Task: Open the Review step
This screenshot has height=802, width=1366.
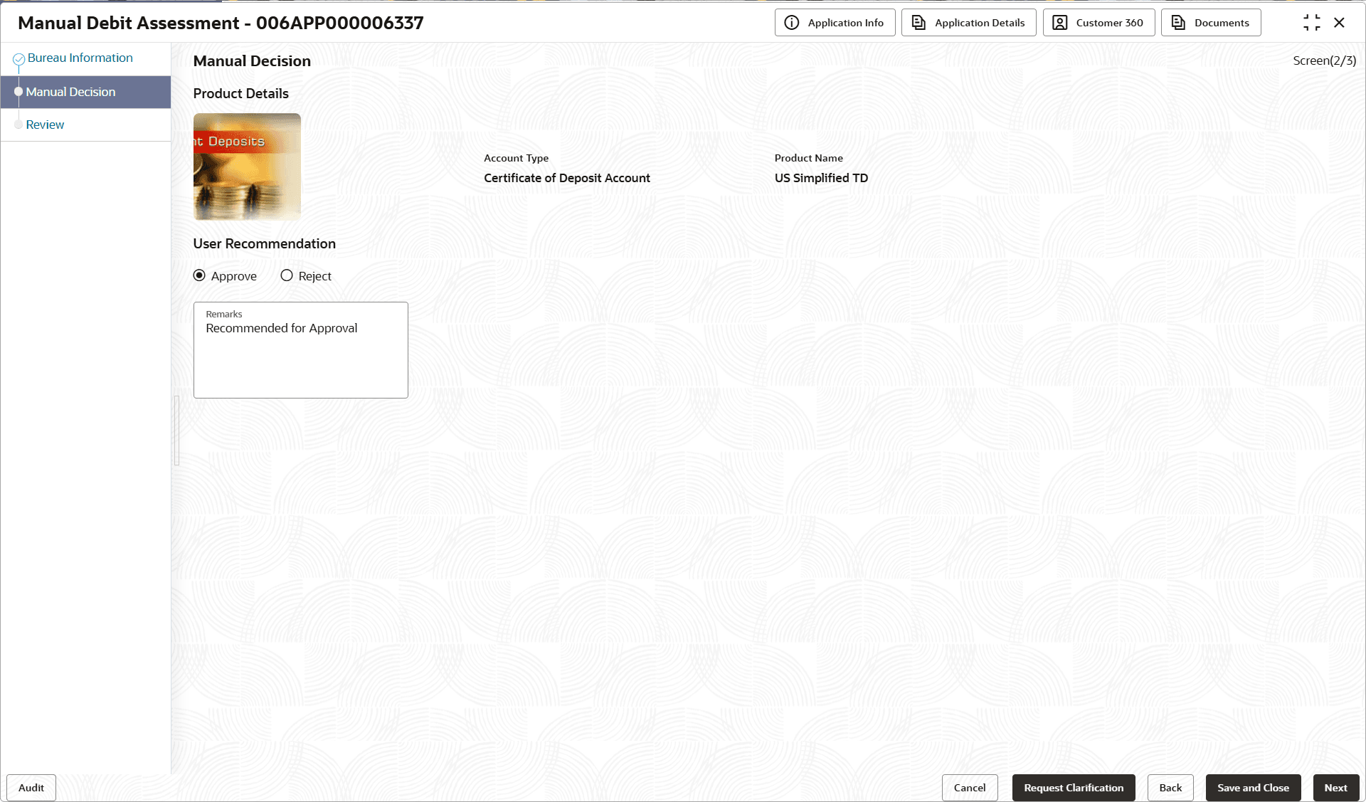Action: (x=45, y=125)
